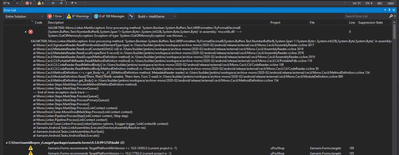
Task: Select 'at Mono.Linker.Pipeline.Process(LinkContext context)' line
Action: click(x=70, y=120)
